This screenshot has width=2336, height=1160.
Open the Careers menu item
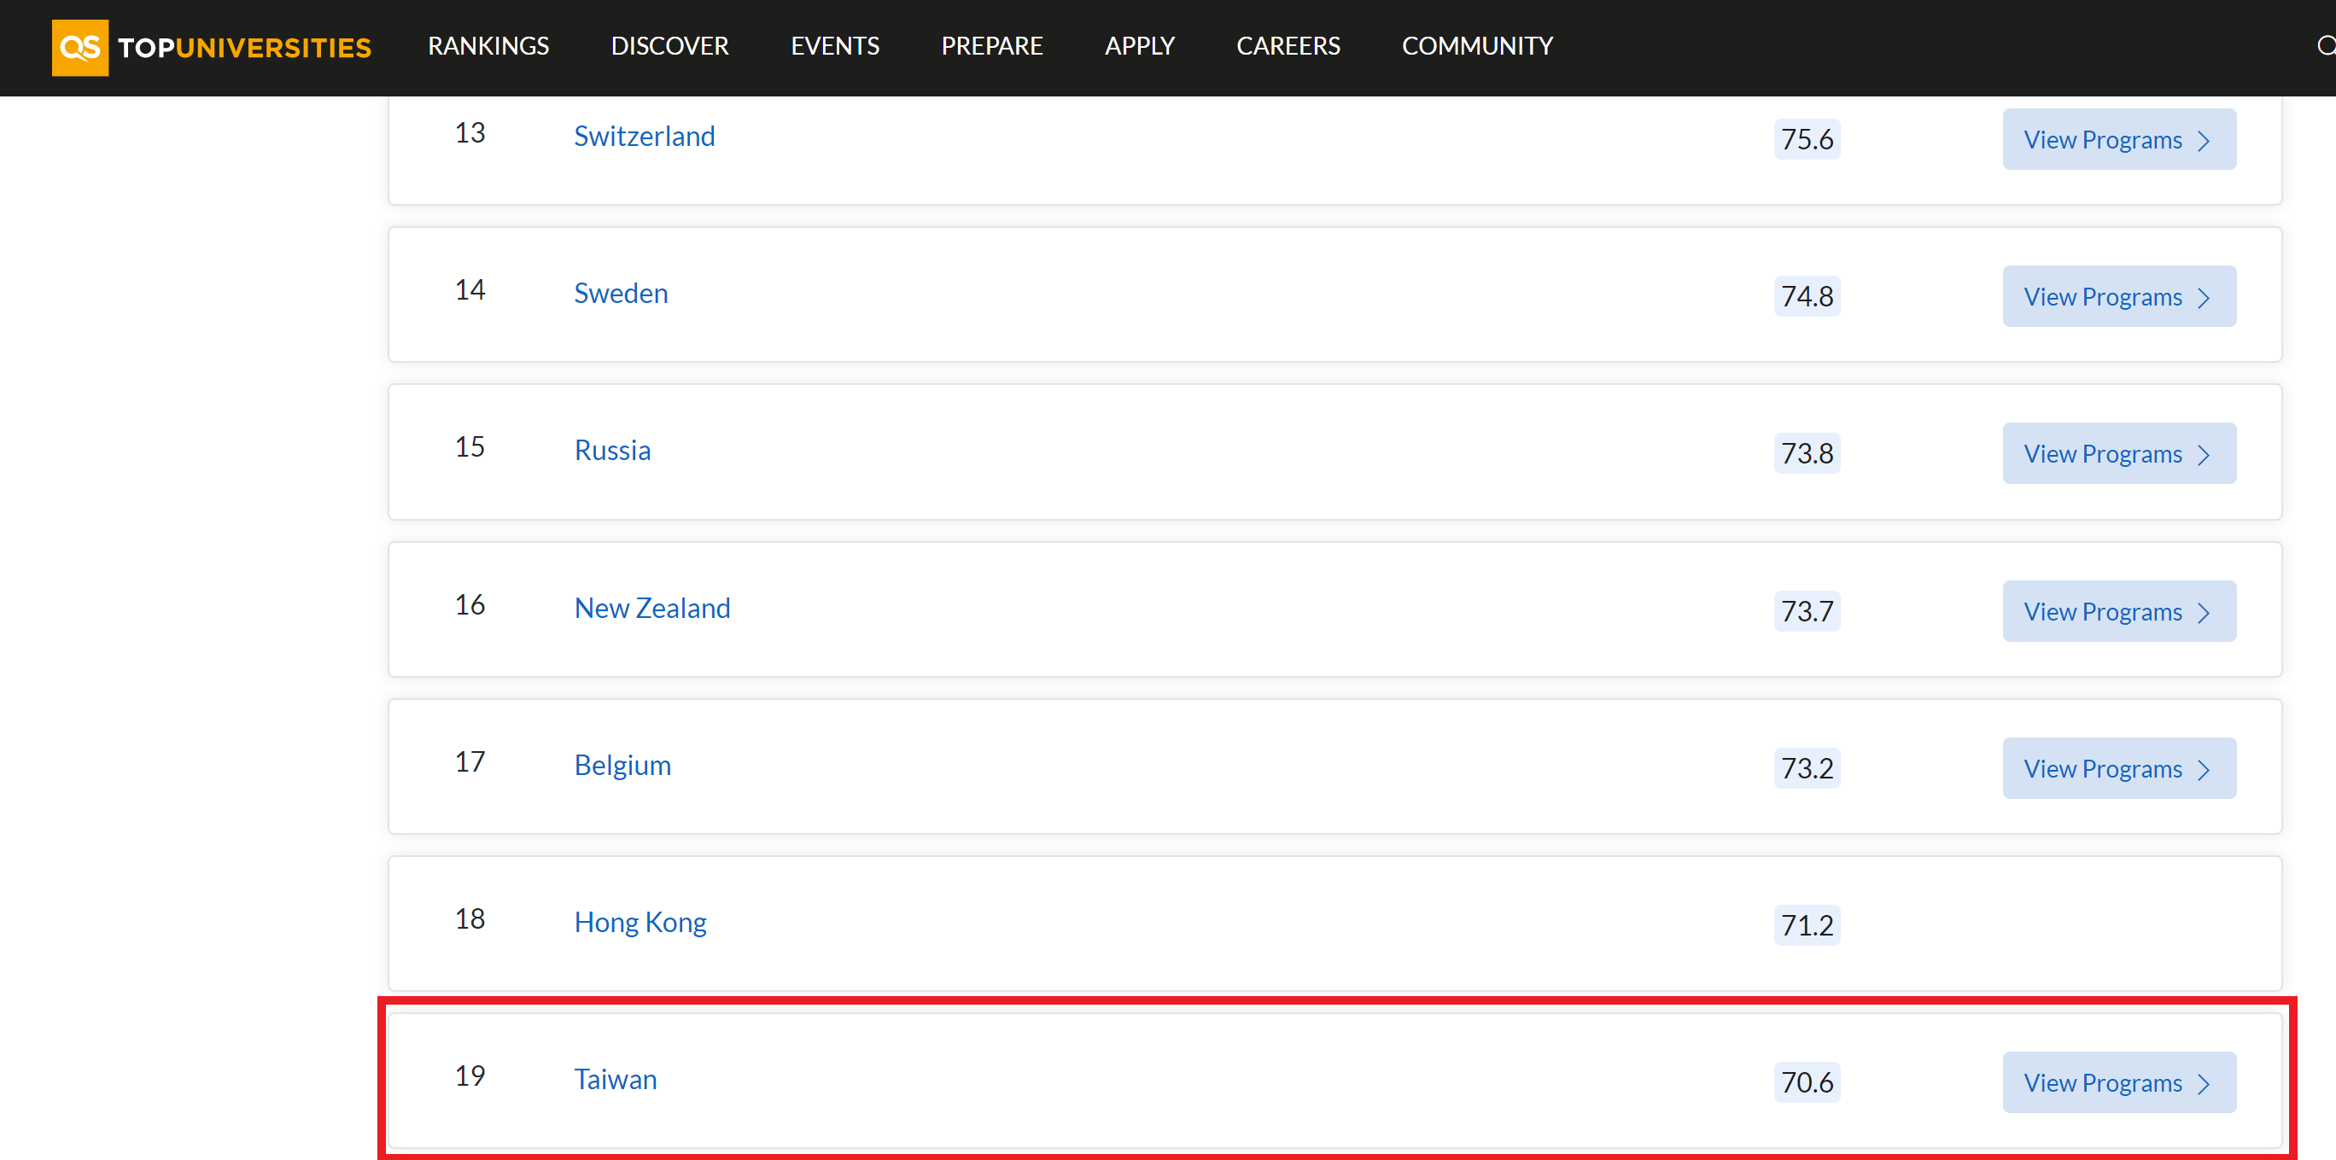[x=1288, y=45]
